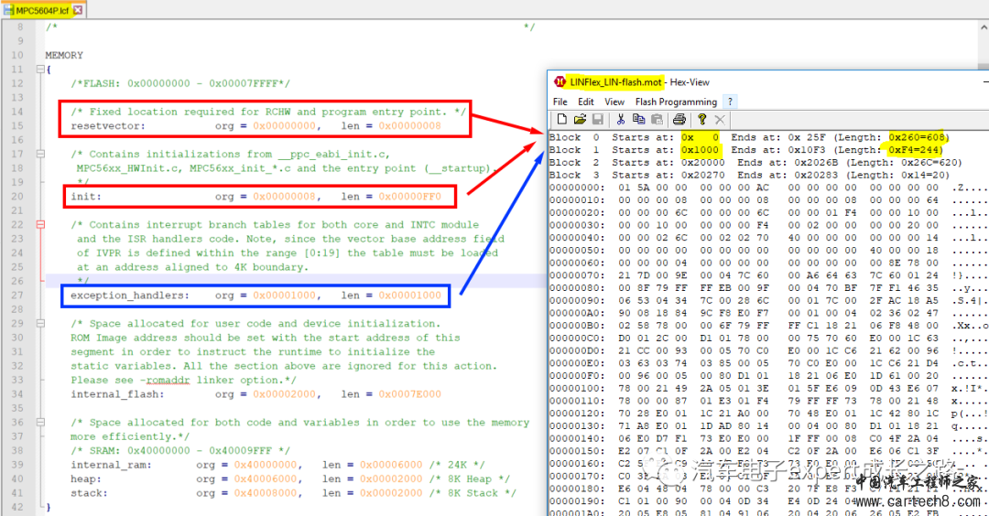Click the romaddr word on line 33
989x516 pixels.
point(168,380)
